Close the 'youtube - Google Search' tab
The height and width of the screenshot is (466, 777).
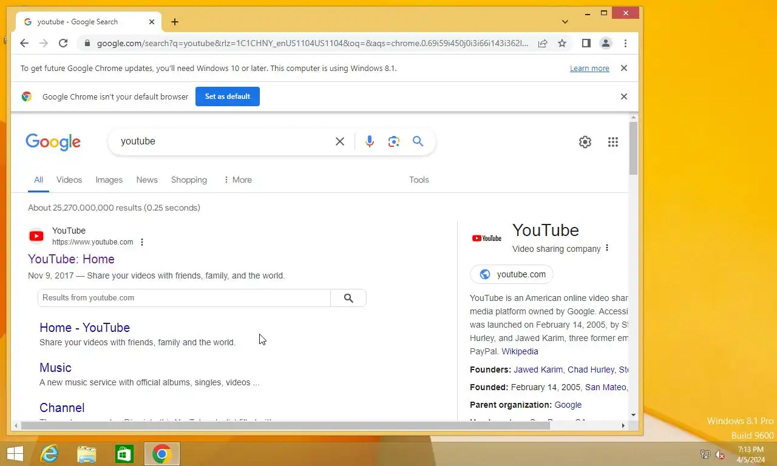click(x=152, y=22)
